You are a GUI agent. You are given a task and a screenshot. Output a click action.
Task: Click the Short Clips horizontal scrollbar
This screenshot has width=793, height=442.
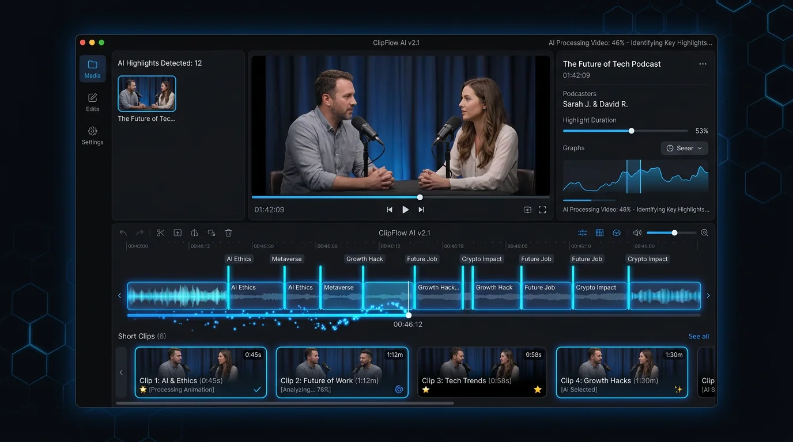tap(285, 403)
